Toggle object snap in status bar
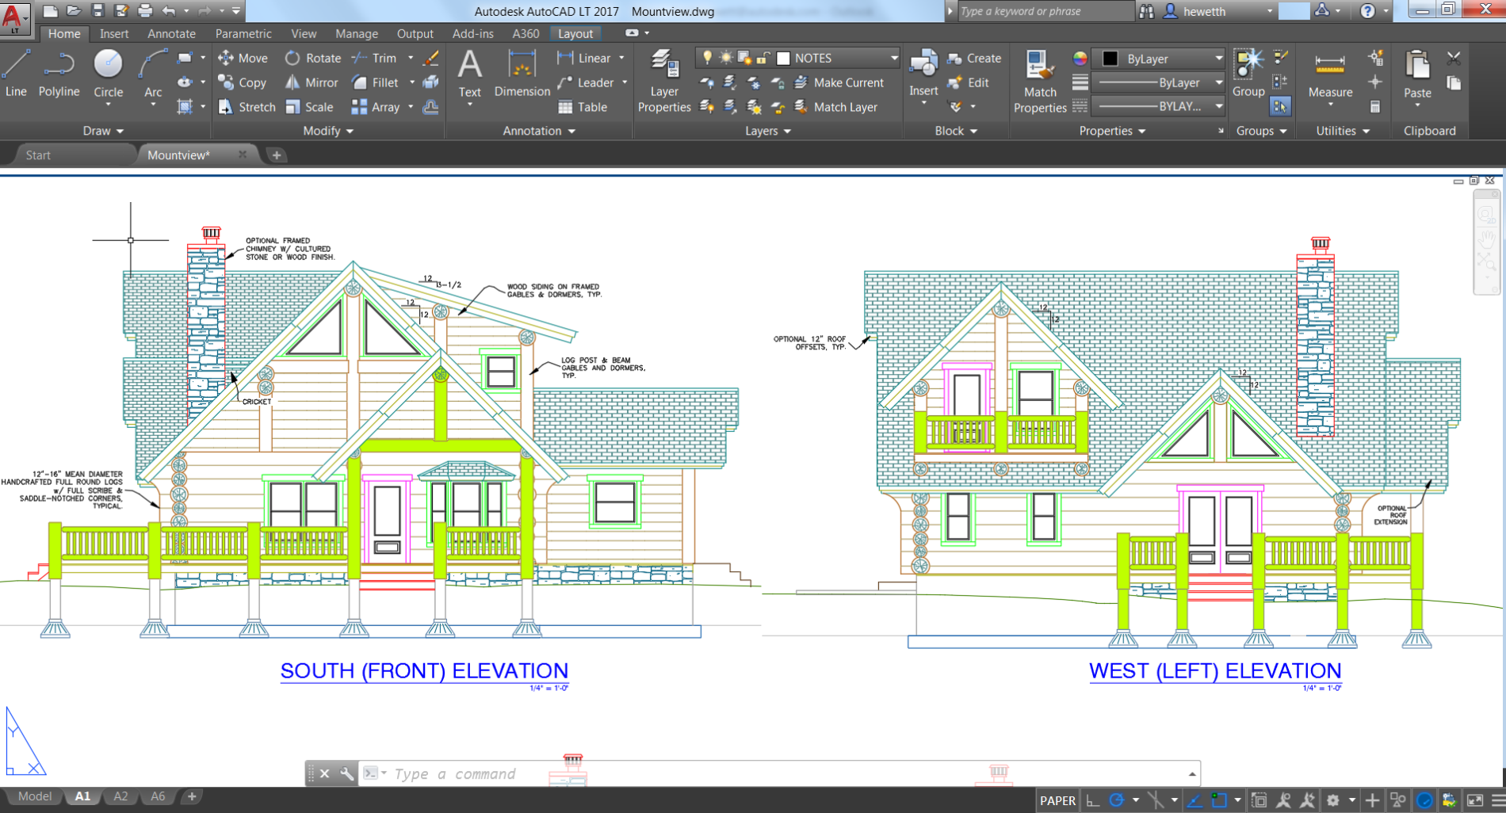 1219,800
